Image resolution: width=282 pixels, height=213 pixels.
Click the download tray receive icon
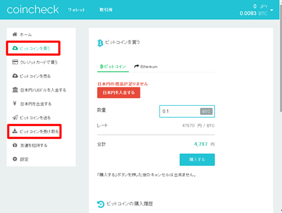tap(15, 131)
